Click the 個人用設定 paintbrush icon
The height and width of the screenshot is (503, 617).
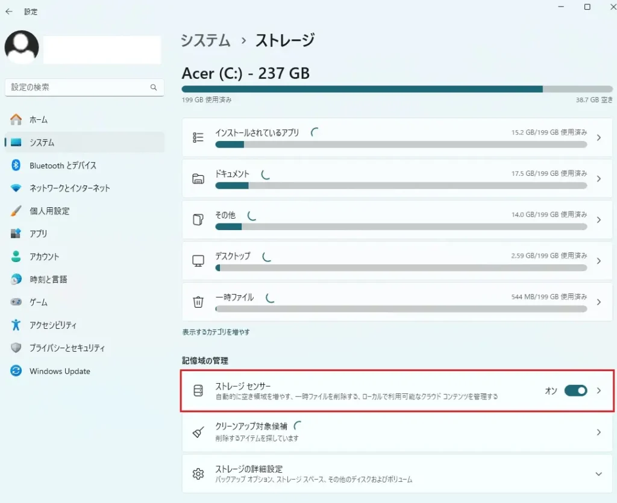tap(16, 211)
